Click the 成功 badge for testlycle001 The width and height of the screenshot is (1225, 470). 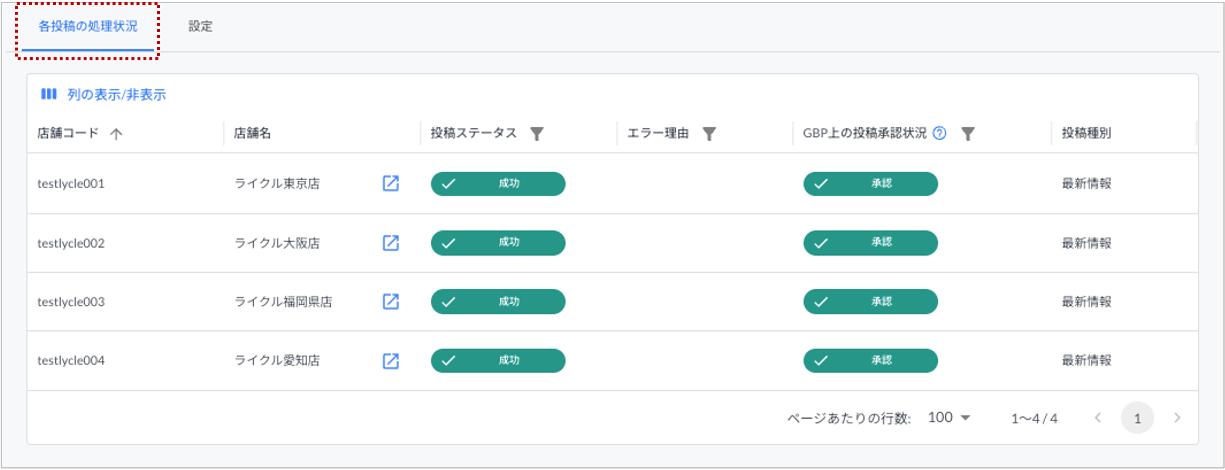point(498,184)
